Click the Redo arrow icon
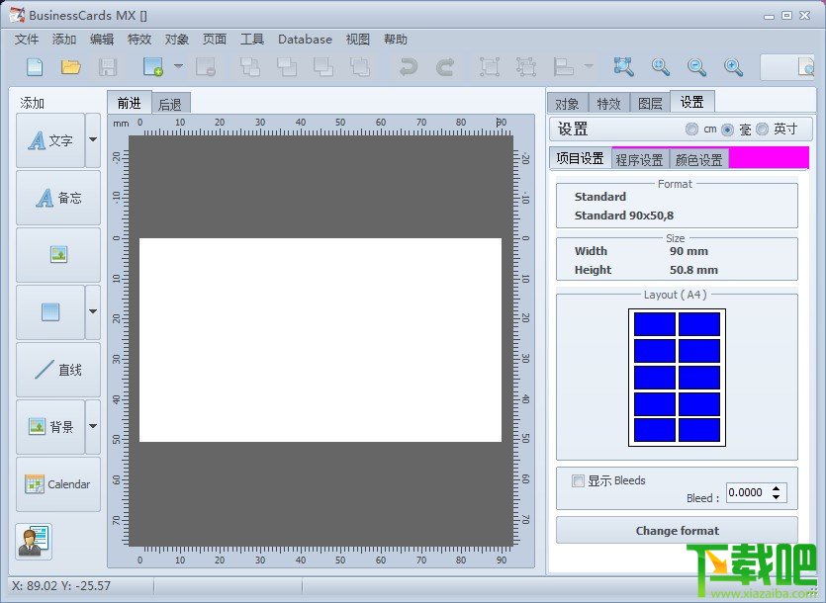Image resolution: width=826 pixels, height=603 pixels. (x=445, y=67)
